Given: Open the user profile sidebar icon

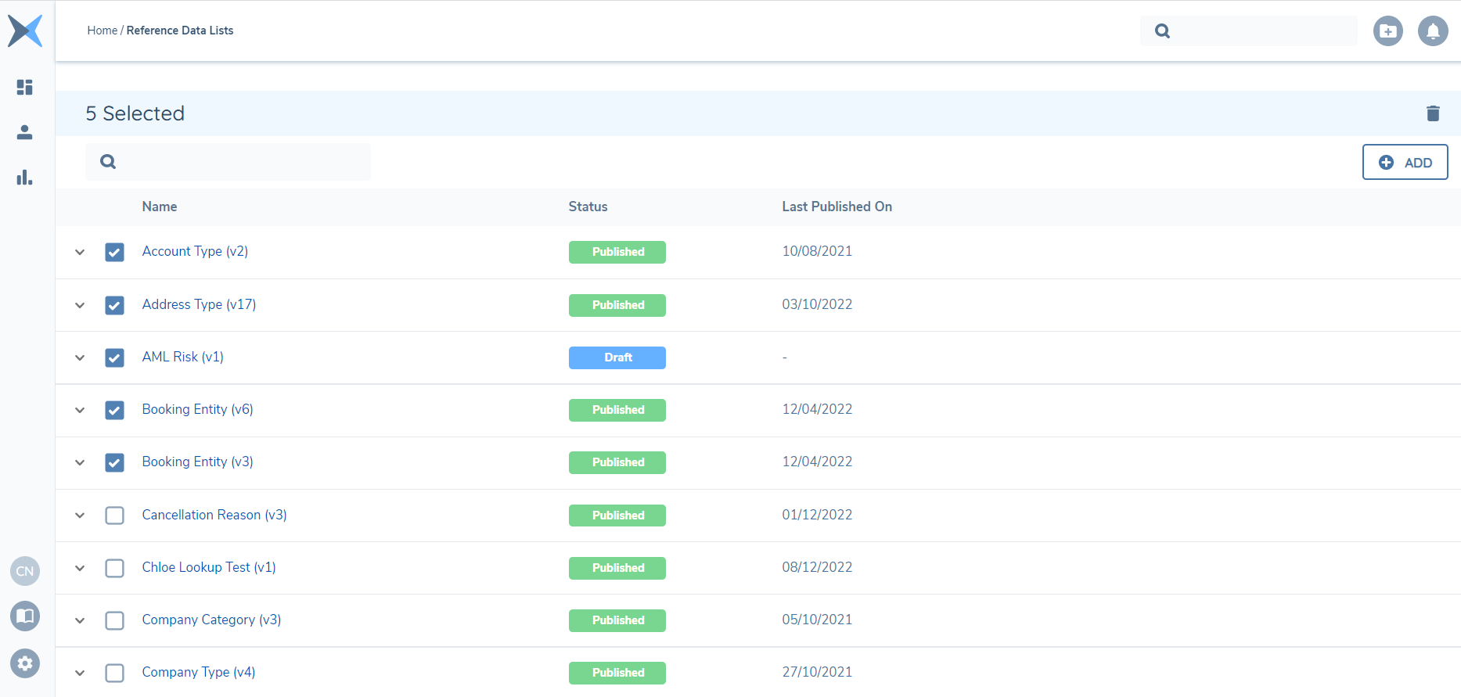Looking at the screenshot, I should tap(25, 132).
